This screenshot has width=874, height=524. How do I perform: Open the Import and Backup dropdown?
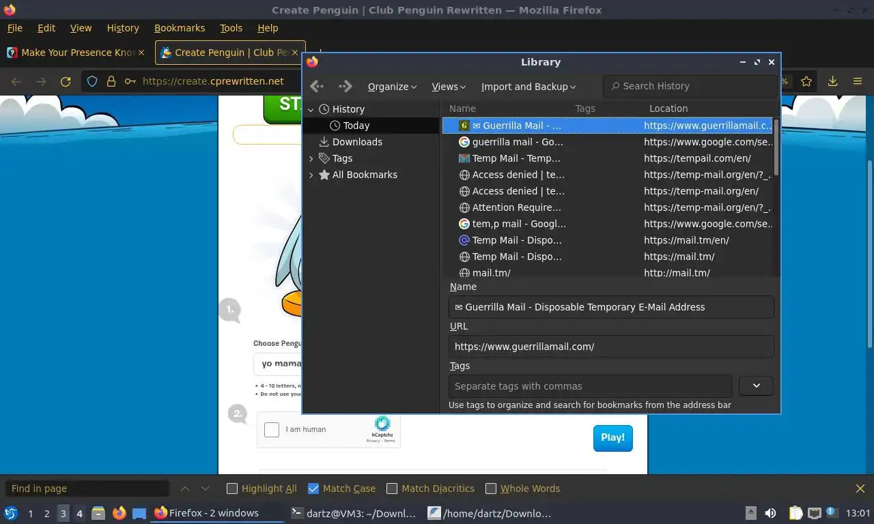click(528, 87)
